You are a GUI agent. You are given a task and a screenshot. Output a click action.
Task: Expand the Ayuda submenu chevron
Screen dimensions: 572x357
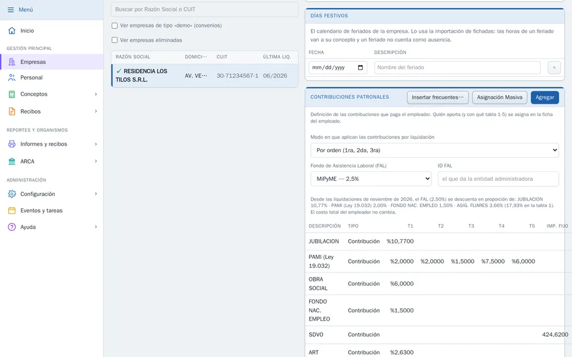(x=96, y=227)
